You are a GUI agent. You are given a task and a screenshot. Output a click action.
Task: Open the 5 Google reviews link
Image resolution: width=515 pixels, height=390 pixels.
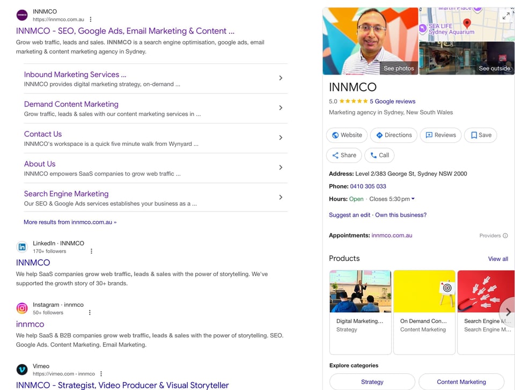tap(393, 101)
